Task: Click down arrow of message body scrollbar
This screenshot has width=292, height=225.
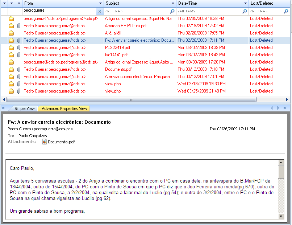Action: pos(281,216)
